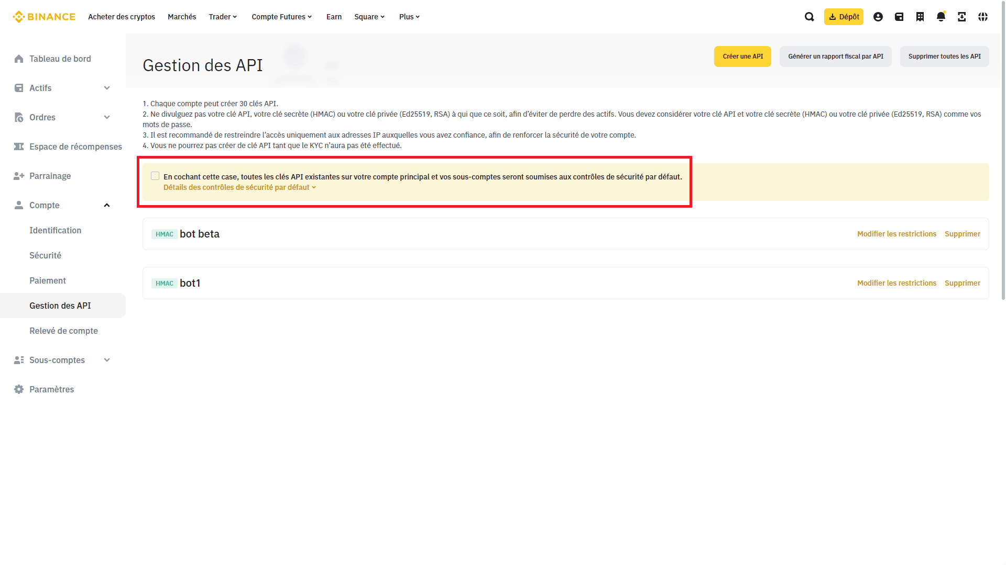Open Sécurité in sidebar
This screenshot has width=1006, height=565.
(45, 255)
